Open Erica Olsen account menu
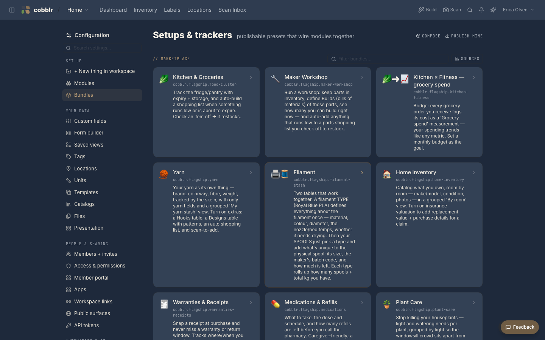Viewport: 545px width, 340px height. pos(518,10)
